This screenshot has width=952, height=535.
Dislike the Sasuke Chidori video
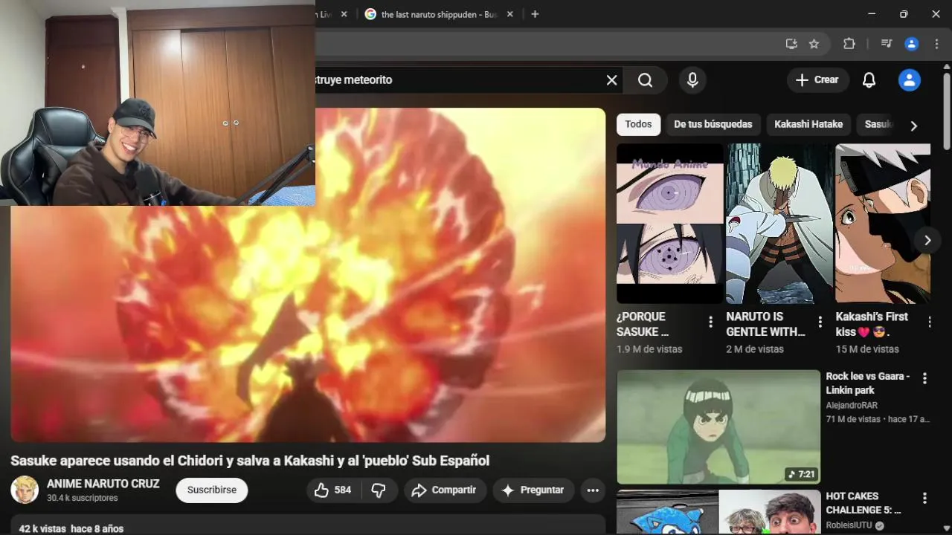pyautogui.click(x=379, y=490)
